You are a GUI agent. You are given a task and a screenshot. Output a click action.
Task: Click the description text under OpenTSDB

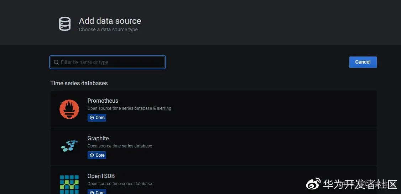click(x=120, y=184)
